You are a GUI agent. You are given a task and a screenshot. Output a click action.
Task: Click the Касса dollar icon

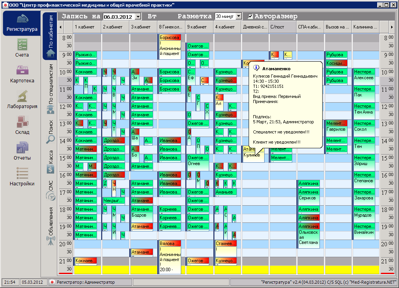click(51, 169)
